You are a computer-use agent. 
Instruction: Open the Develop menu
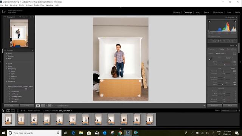coord(14,5)
